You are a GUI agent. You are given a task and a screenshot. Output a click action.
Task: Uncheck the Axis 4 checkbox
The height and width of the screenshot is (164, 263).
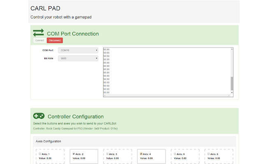141,154
